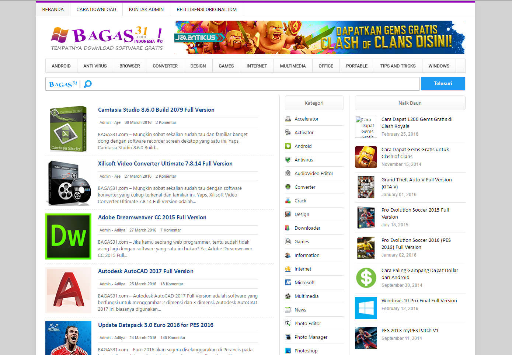Click the Photoshop category icon
This screenshot has height=355, width=512.
(x=288, y=351)
